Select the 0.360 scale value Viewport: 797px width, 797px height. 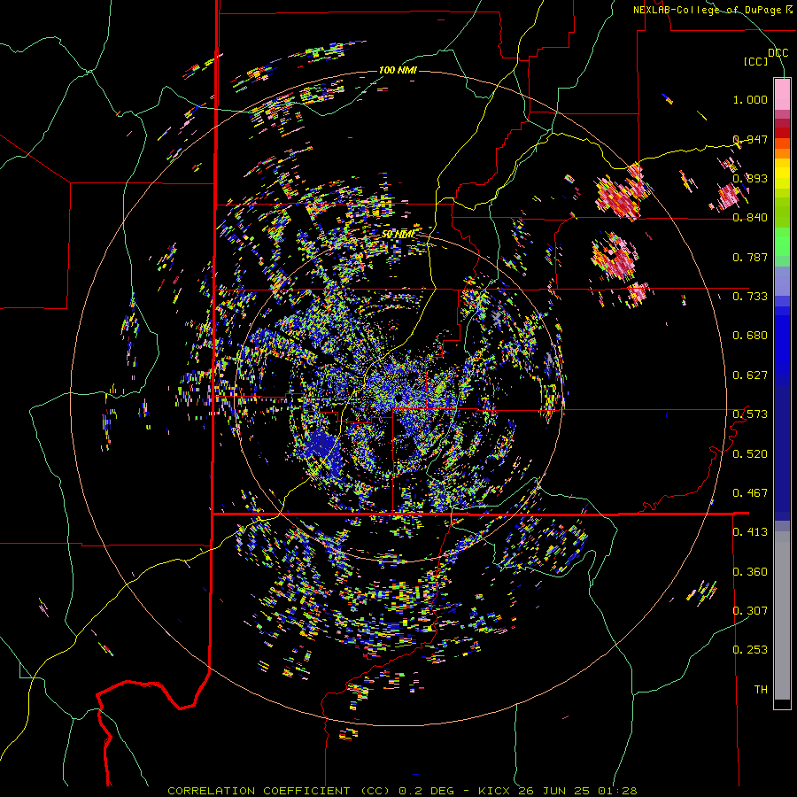click(x=750, y=572)
